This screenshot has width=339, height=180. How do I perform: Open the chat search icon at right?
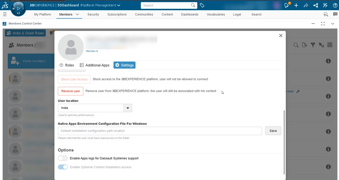pos(326,14)
